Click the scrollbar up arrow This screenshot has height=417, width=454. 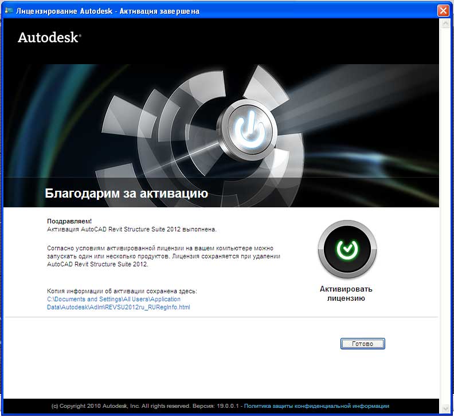[x=445, y=25]
